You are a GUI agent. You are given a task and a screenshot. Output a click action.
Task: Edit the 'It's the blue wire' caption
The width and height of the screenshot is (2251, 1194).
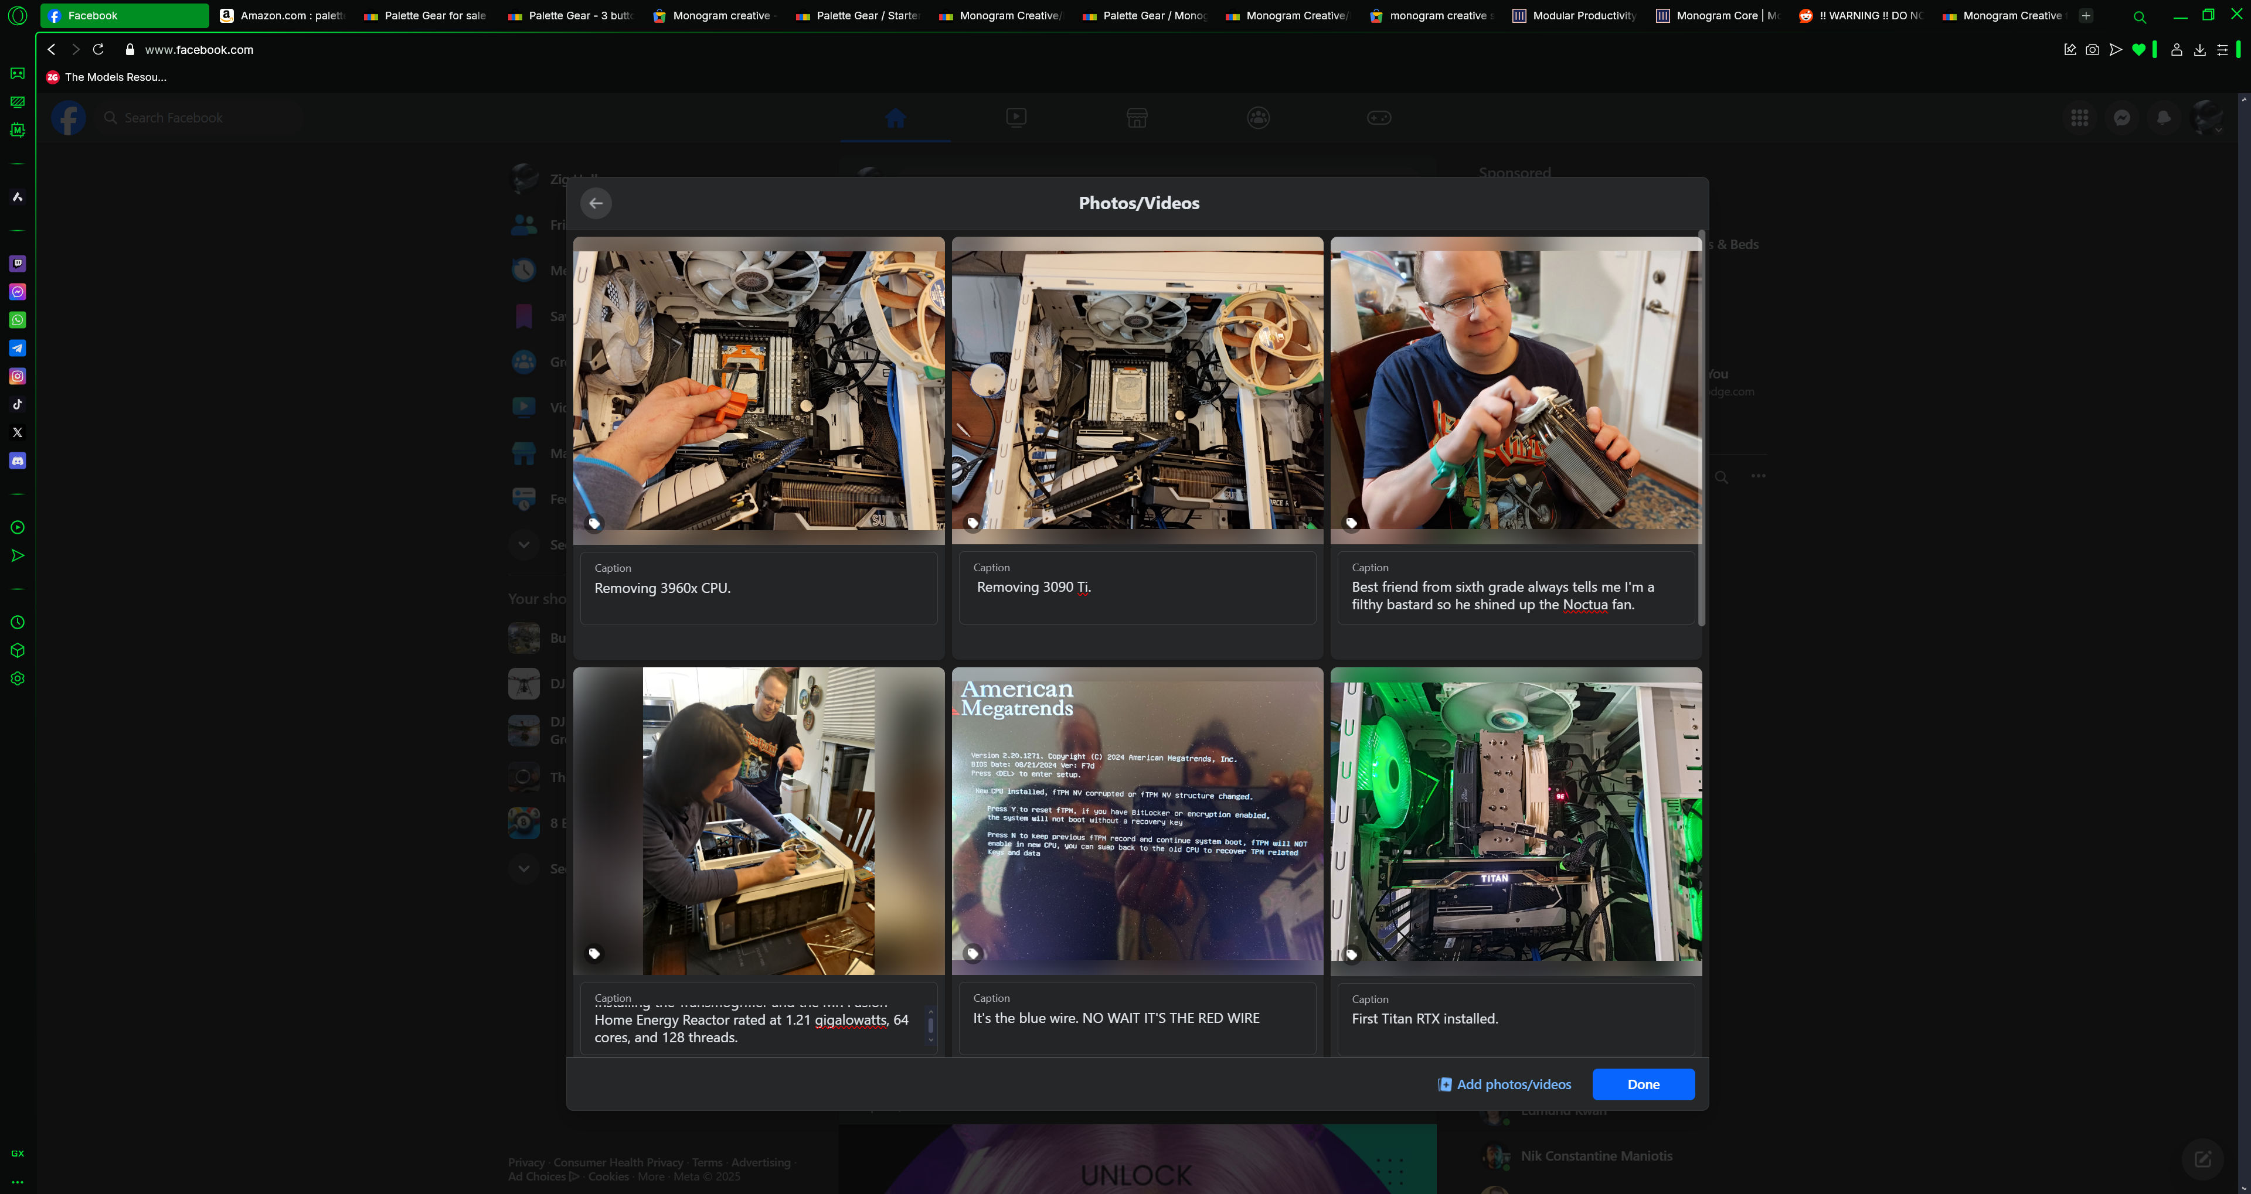(x=1137, y=1018)
